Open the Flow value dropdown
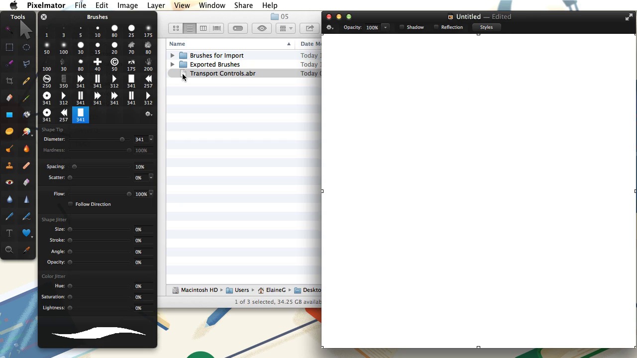 point(151,194)
